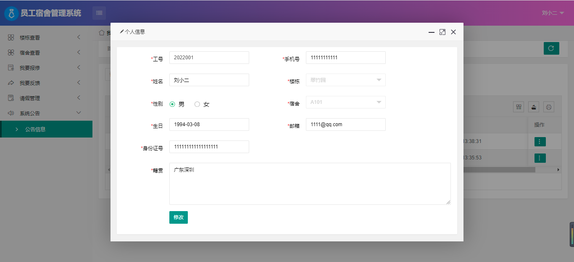
Task: Close the 个人信息 dialog
Action: (453, 32)
